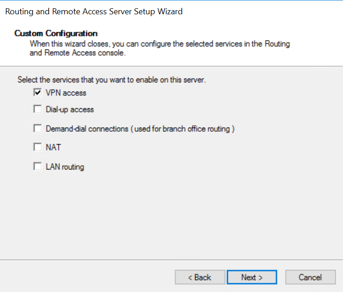Screen dimensions: 343x292
Task: Click empty gray area below LAN routing
Action: (x=170, y=212)
